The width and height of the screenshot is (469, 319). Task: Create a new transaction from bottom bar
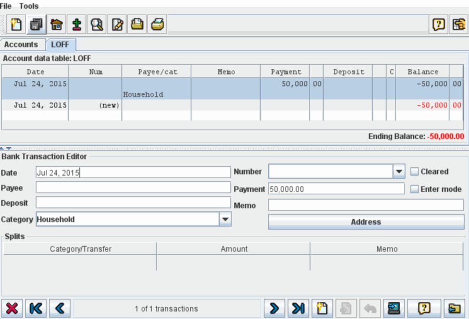[x=322, y=308]
